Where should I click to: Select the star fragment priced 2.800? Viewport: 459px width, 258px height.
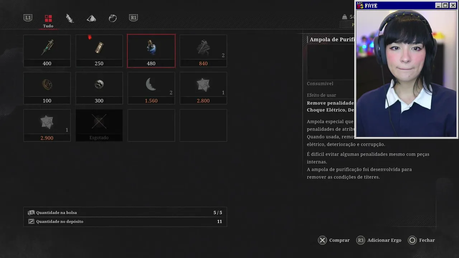[203, 88]
